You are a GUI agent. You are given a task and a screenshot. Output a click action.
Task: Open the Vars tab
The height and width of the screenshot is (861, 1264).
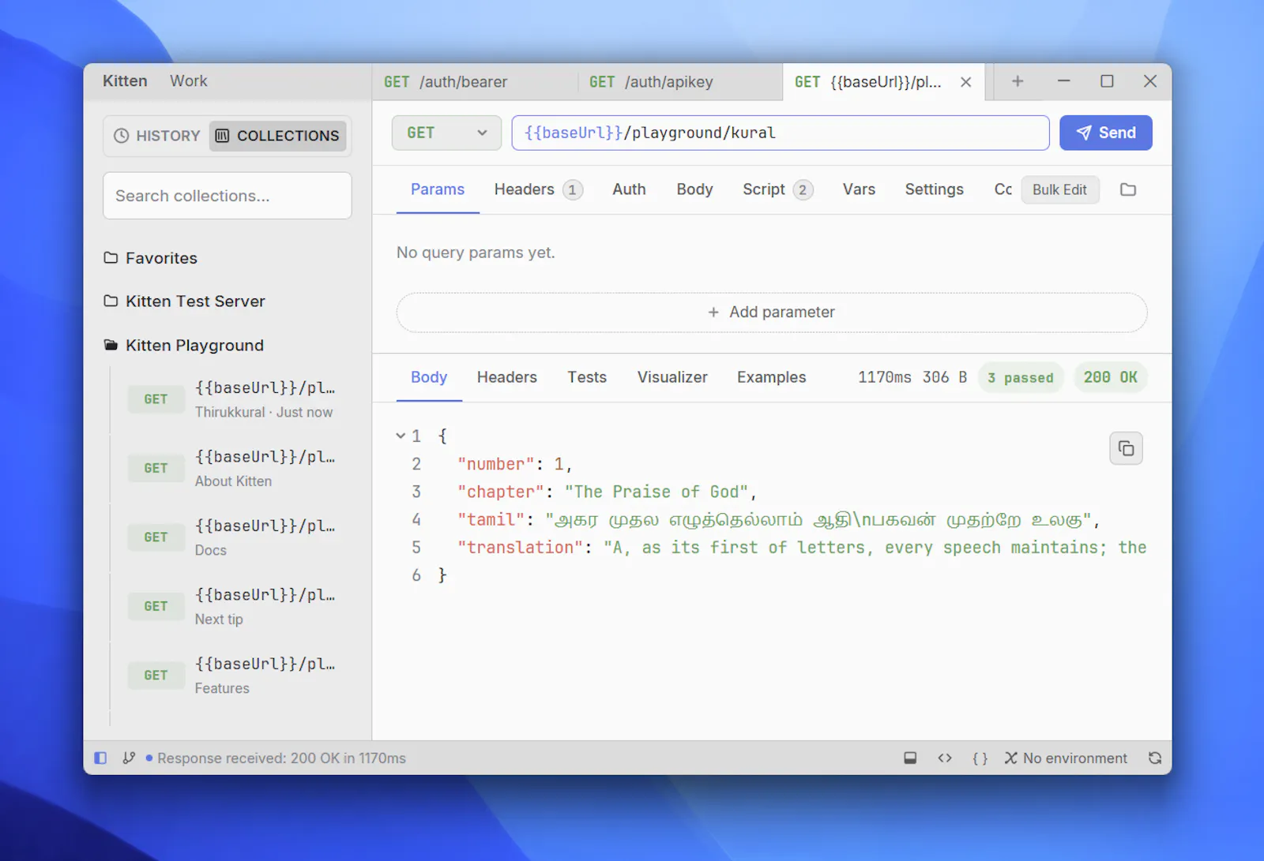coord(859,189)
